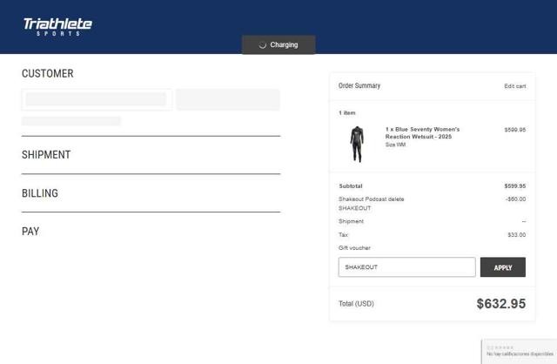Click the Triathlete Sports logo
The width and height of the screenshot is (557, 364).
point(57,27)
